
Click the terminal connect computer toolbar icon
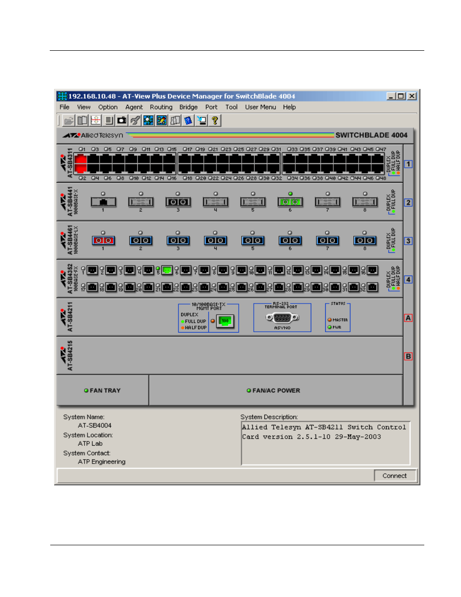(202, 120)
